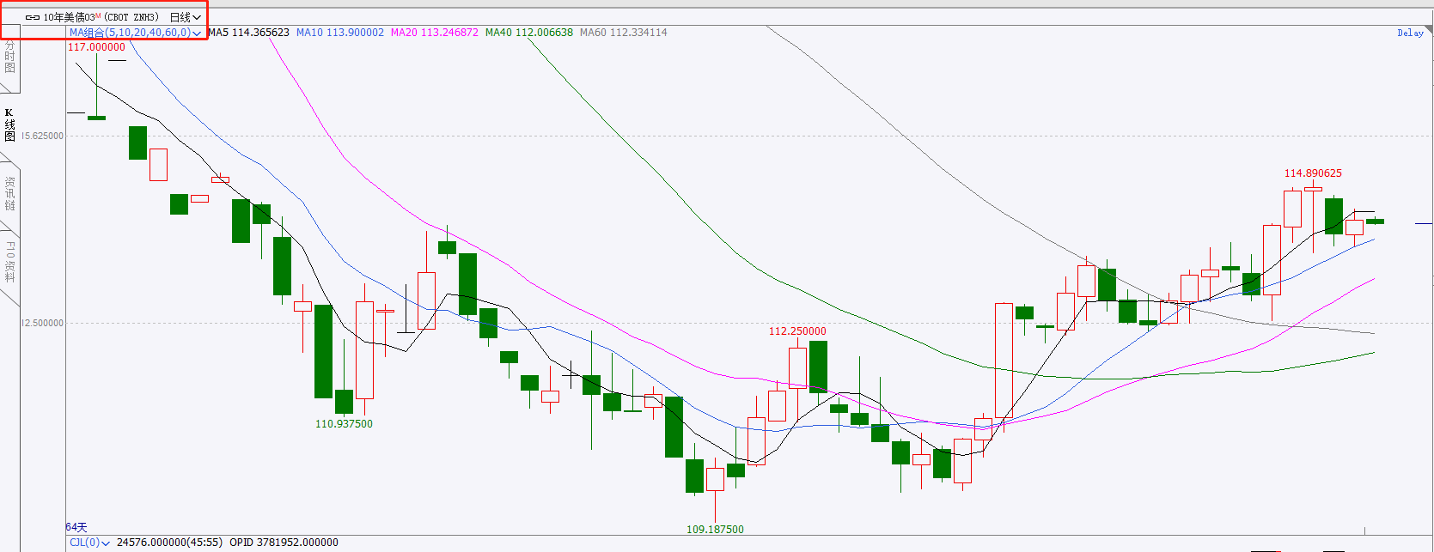Image resolution: width=1434 pixels, height=552 pixels.
Task: Click the OPID 3781952.000000 open interest value
Action: click(x=284, y=543)
